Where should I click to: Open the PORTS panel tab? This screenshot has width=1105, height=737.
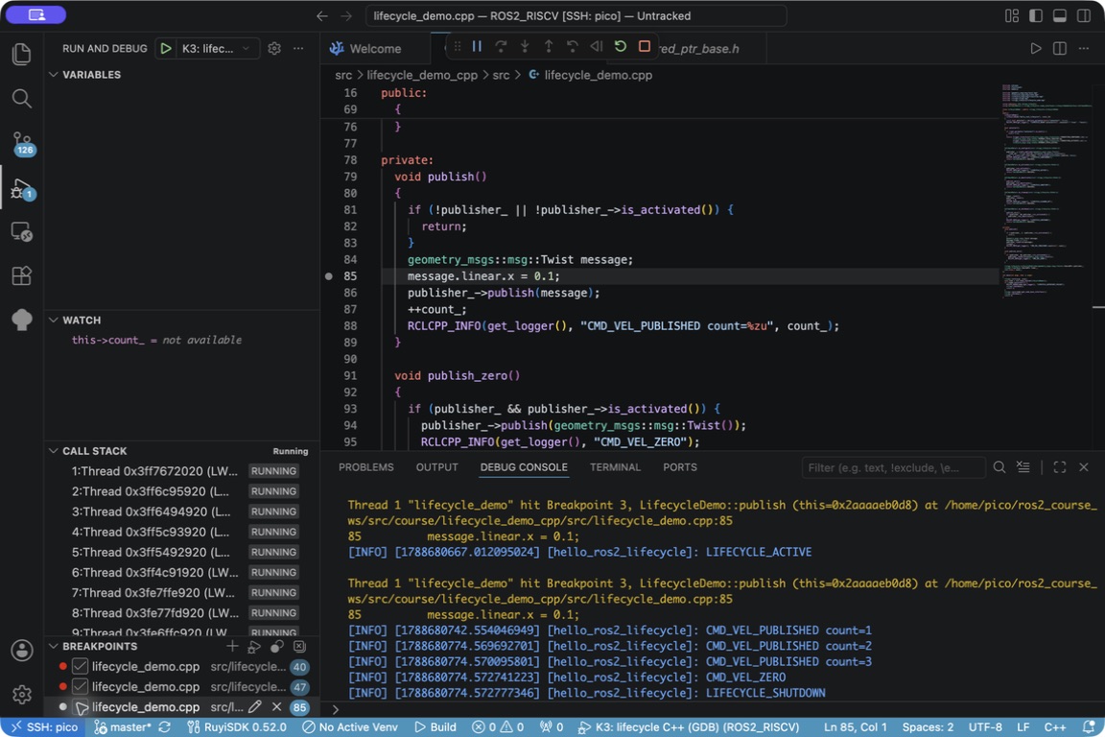tap(680, 467)
